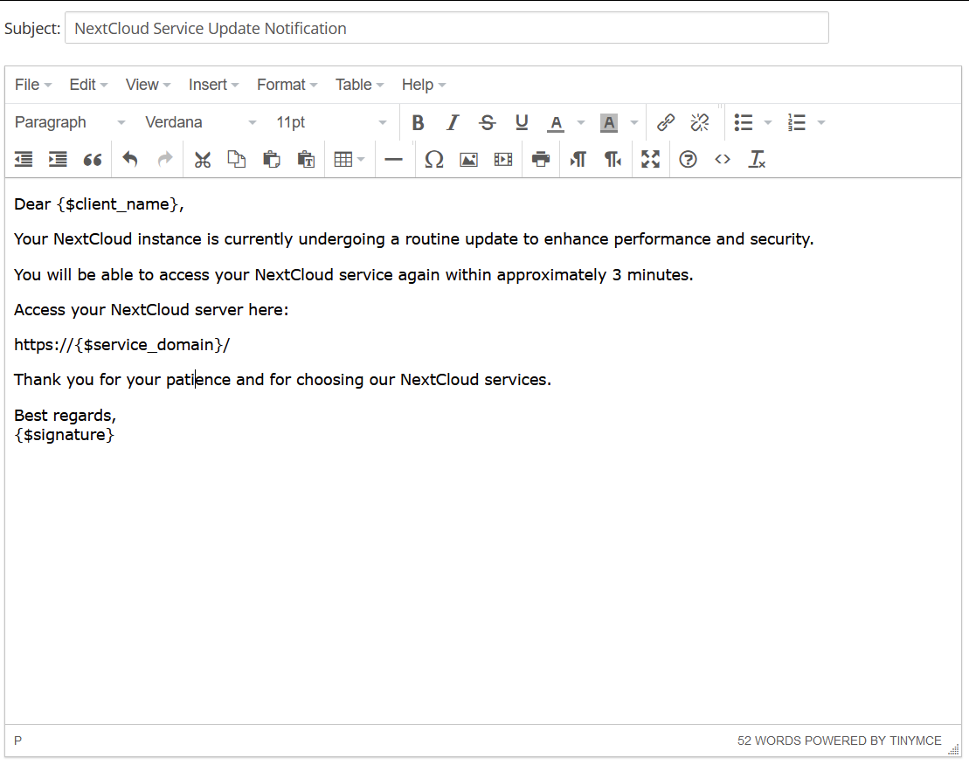The height and width of the screenshot is (765, 969).
Task: Toggle underline on the text
Action: point(521,122)
